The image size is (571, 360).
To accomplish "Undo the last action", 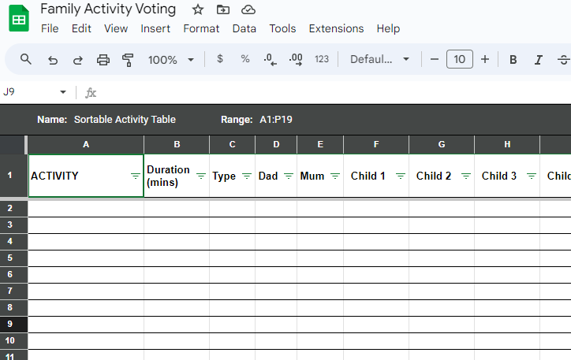I will (53, 60).
